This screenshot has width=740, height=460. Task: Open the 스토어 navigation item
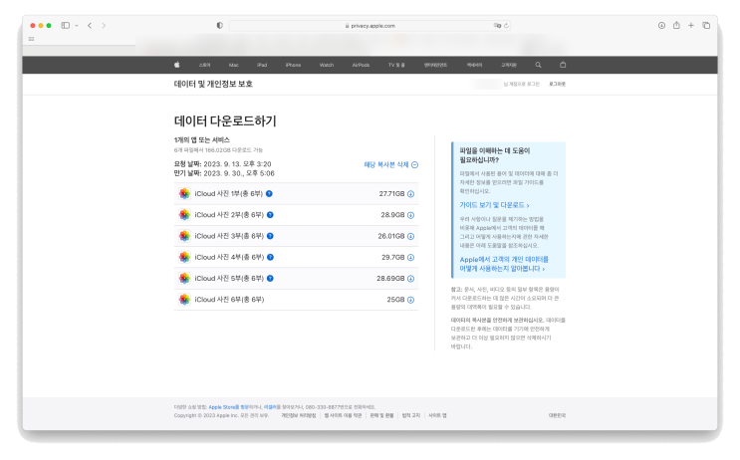point(204,65)
